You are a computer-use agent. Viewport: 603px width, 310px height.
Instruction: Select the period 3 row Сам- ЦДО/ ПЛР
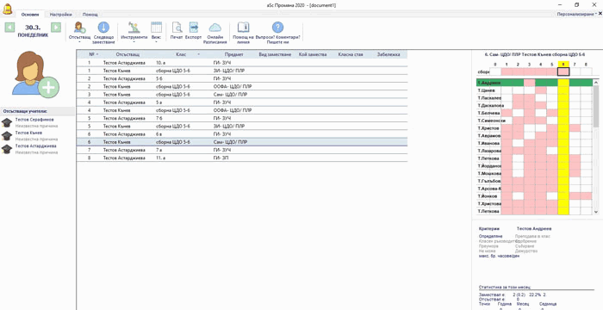(241, 94)
